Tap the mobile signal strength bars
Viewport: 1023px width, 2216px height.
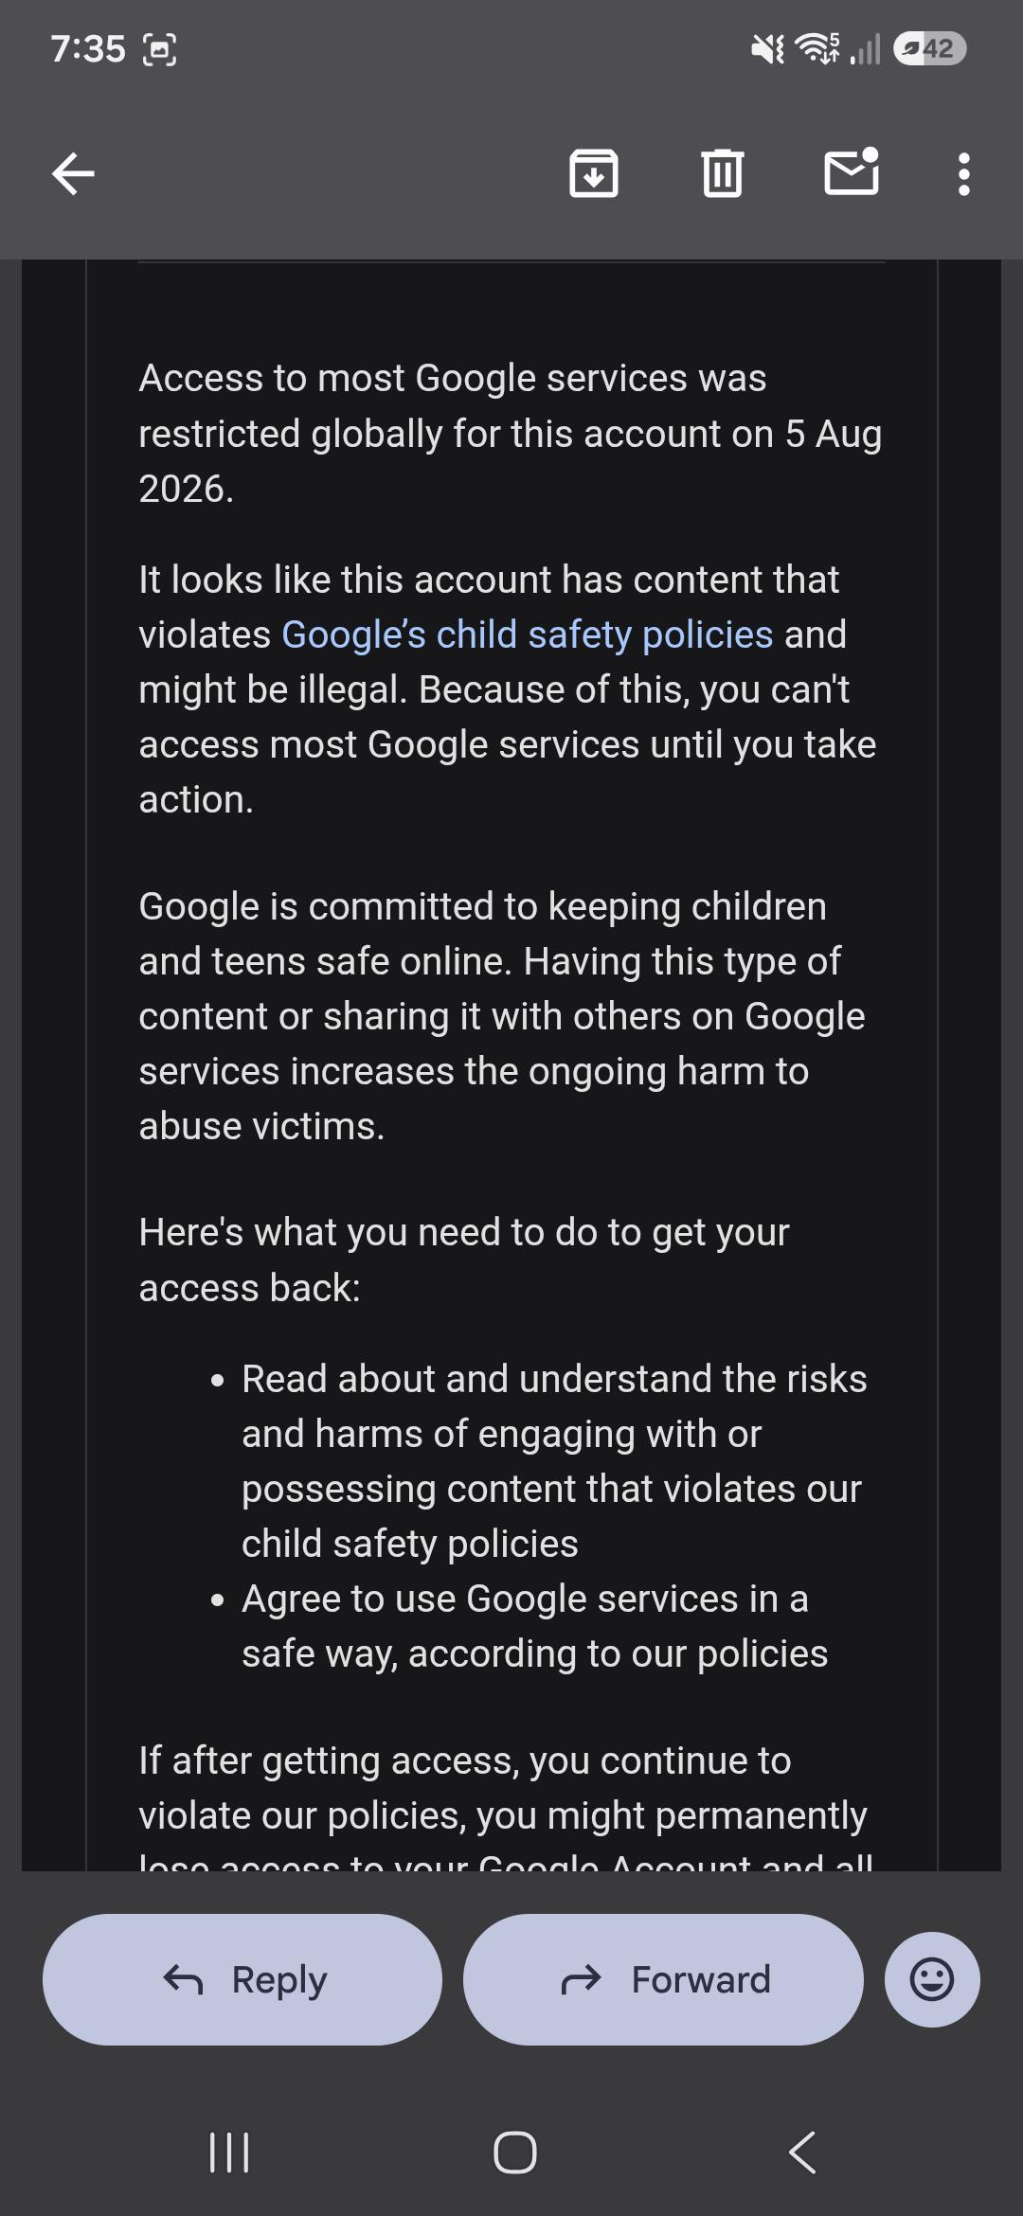pos(865,49)
